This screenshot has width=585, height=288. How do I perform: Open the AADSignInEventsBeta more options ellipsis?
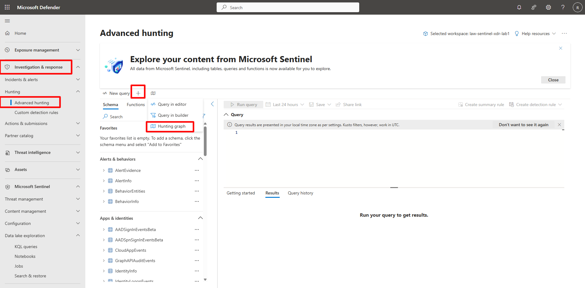(x=197, y=229)
